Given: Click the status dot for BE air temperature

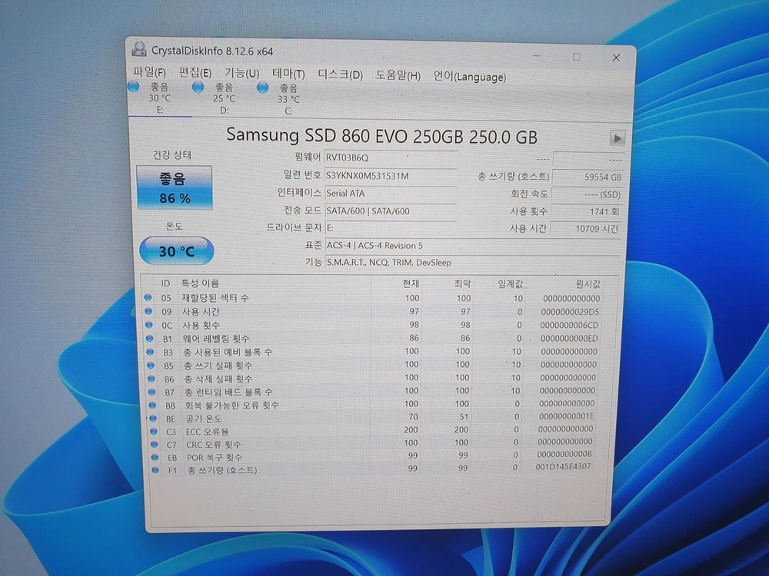Looking at the screenshot, I should click(x=153, y=419).
